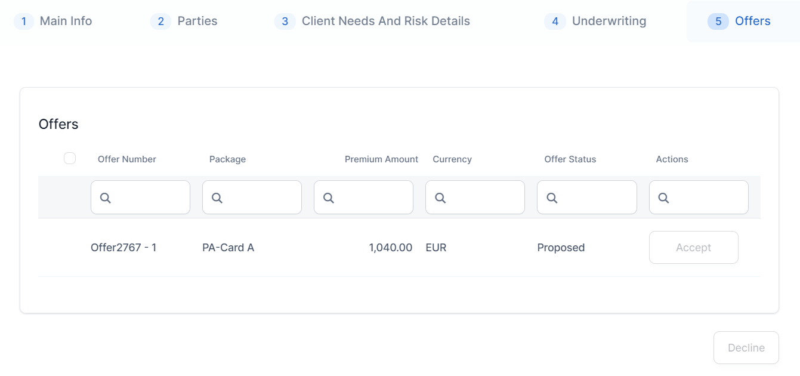This screenshot has height=376, width=800.
Task: Sort by Offer Status column header
Action: [x=570, y=159]
